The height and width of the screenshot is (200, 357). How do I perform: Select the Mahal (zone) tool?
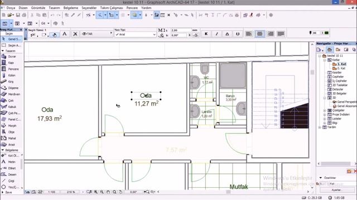[x=11, y=138]
